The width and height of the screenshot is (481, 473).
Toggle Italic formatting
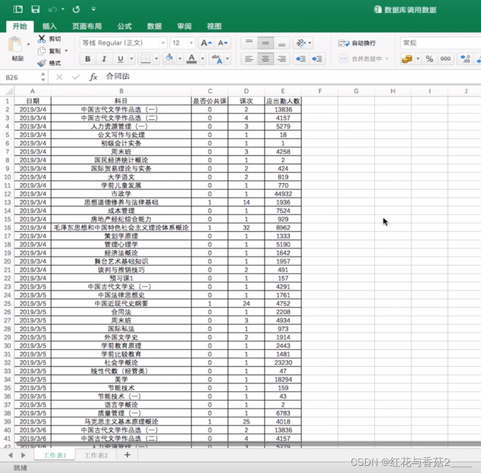click(104, 58)
